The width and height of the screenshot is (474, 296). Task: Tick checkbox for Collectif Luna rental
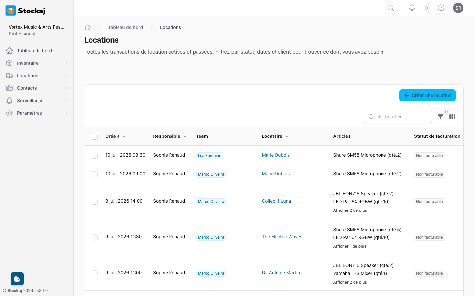(95, 202)
